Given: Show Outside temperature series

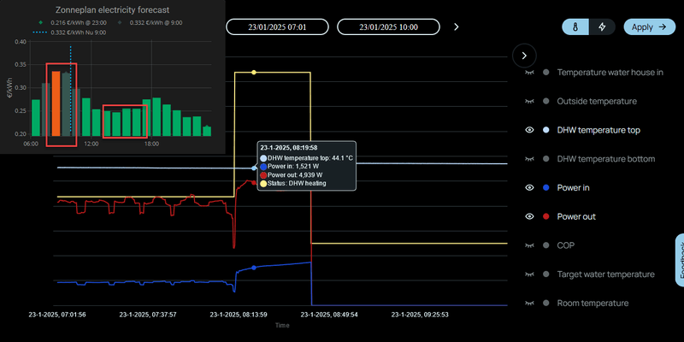Looking at the screenshot, I should coord(529,101).
